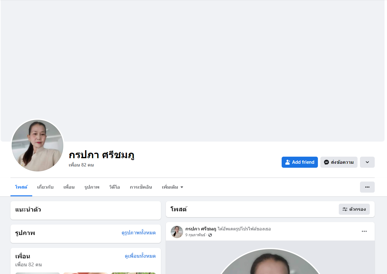Switch to the เพื่อน tab

pyautogui.click(x=69, y=187)
